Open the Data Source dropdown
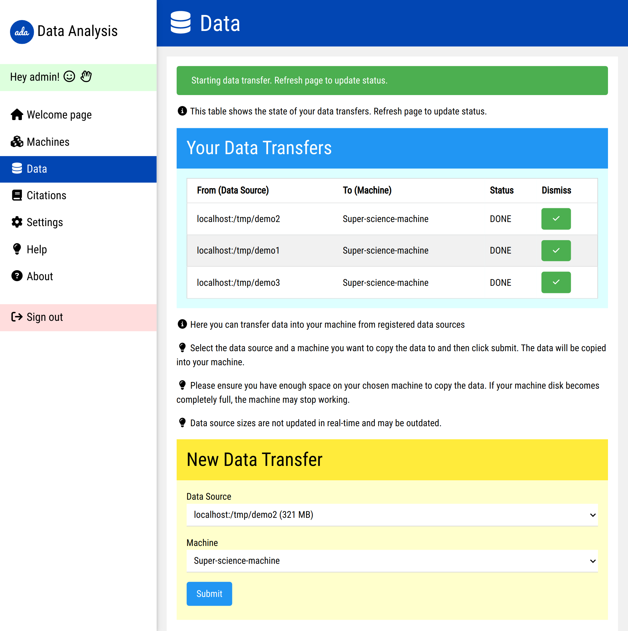This screenshot has width=628, height=631. coord(392,515)
